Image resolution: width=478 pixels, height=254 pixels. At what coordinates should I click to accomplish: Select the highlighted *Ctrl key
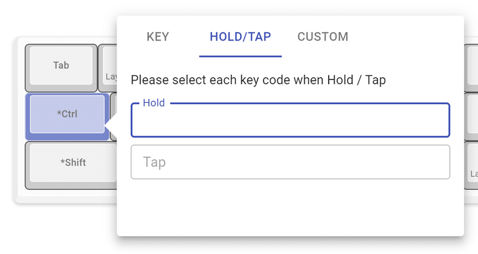67,114
